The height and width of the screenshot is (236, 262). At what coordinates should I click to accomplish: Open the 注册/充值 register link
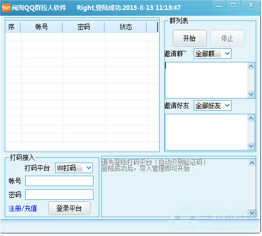(23, 208)
